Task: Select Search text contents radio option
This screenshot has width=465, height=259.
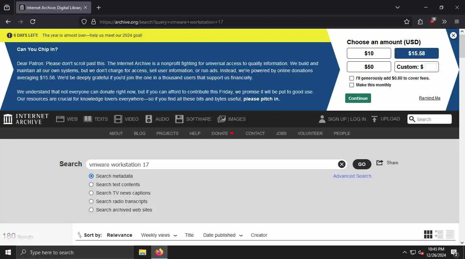Action: click(x=91, y=184)
